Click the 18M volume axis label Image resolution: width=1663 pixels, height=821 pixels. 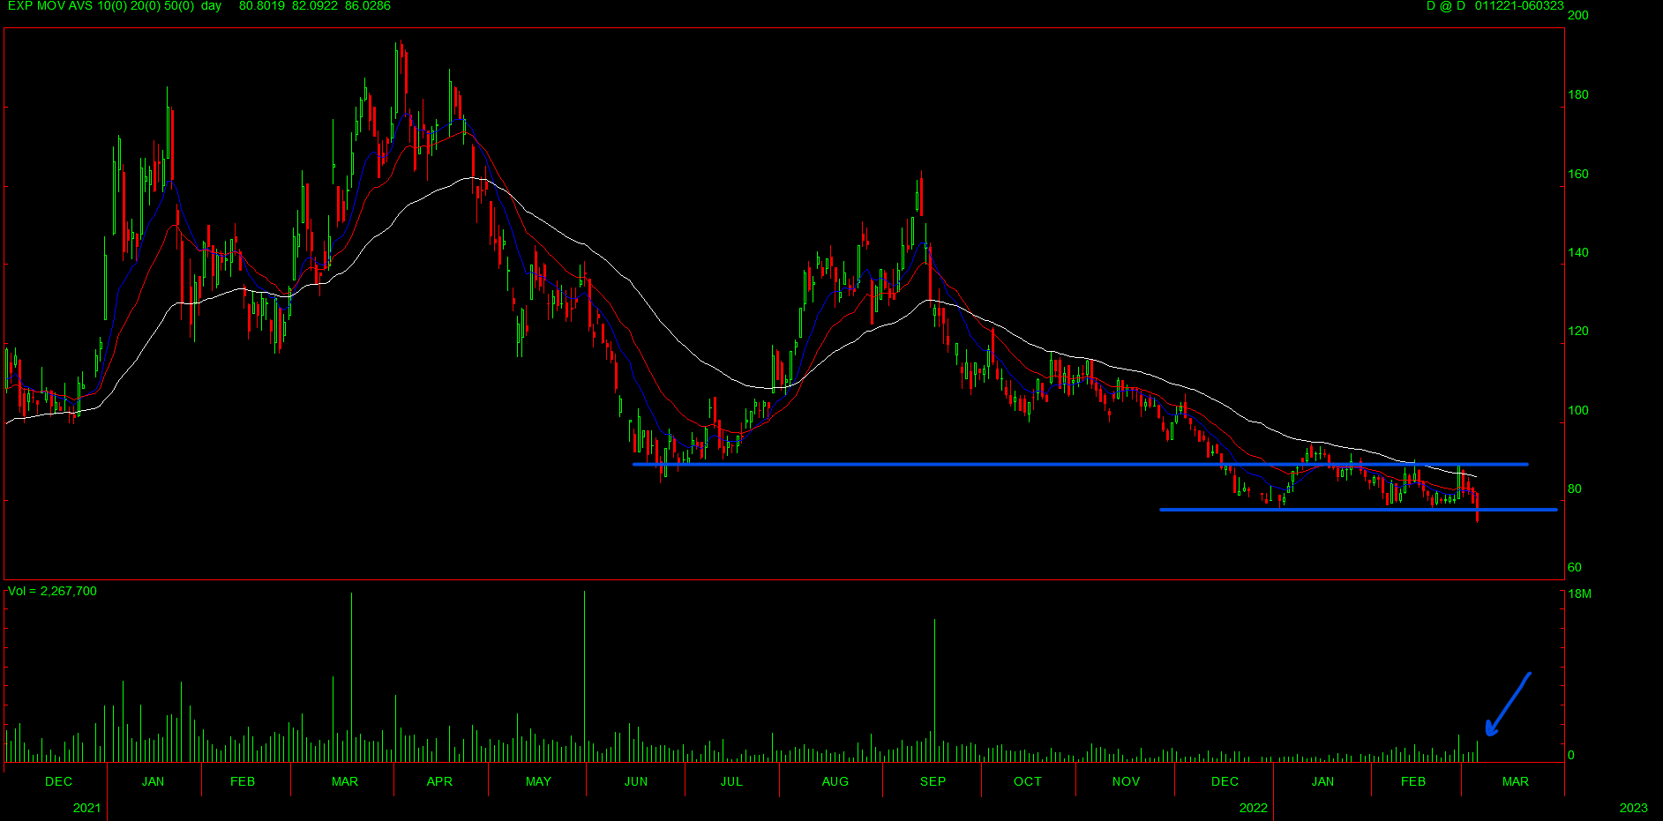(1580, 593)
